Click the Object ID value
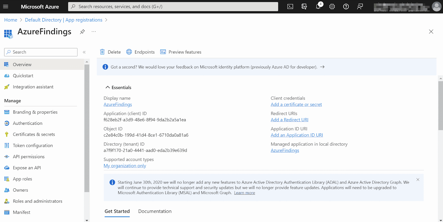443x222 pixels. tap(146, 135)
